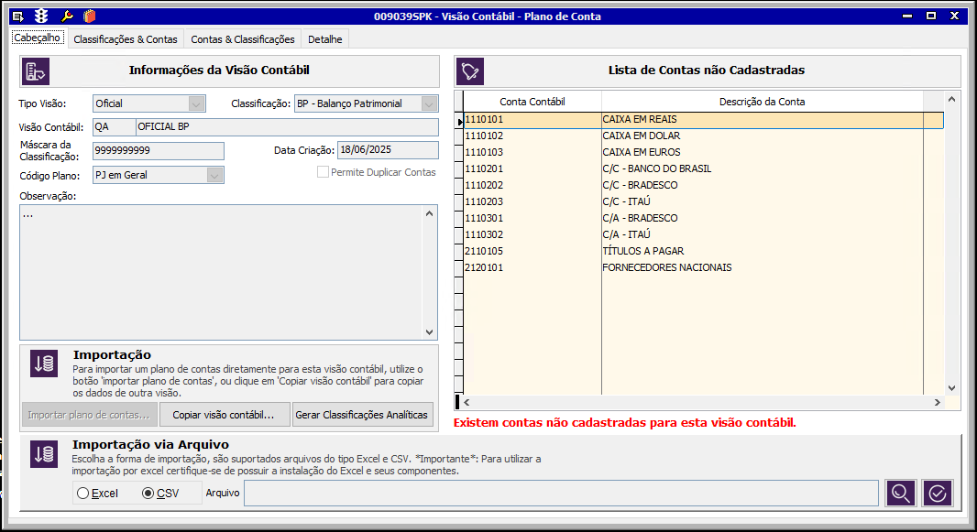Click account code 2110105 cell
The image size is (977, 532).
532,252
